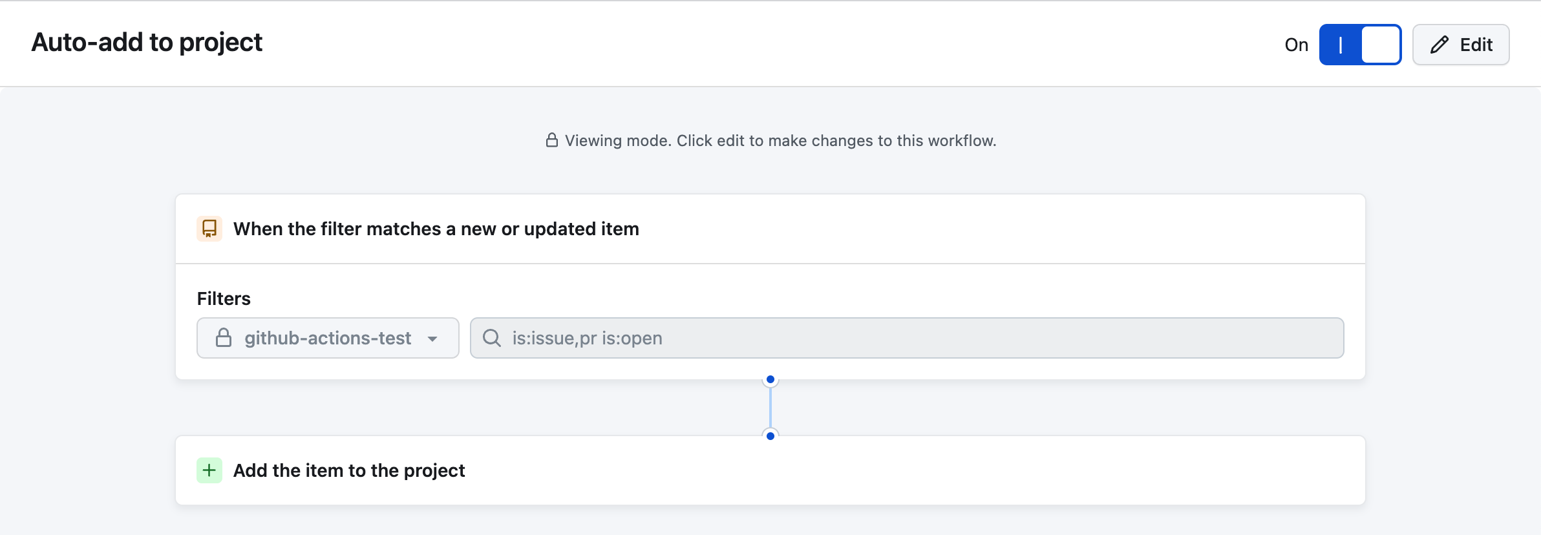Select the When the filter matches header

tap(770, 229)
